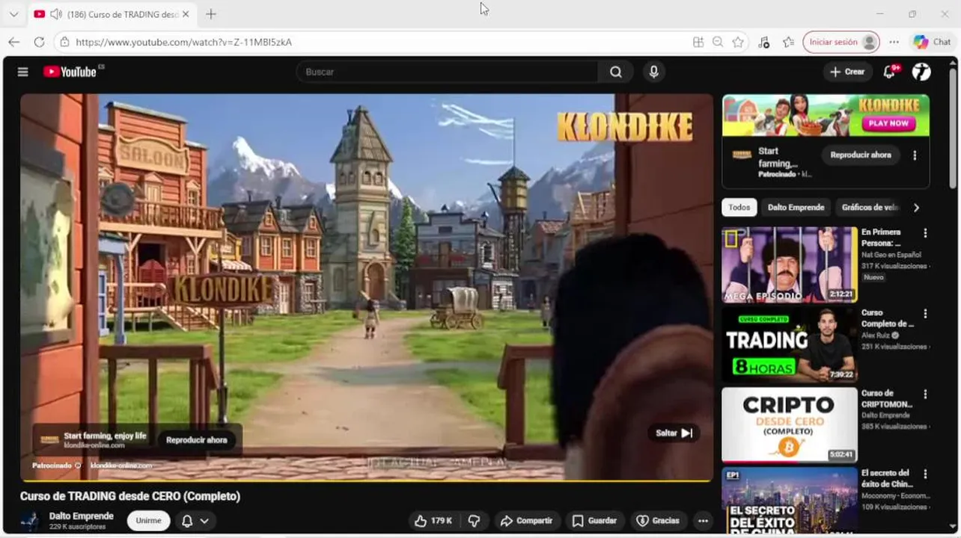Open options for Curso de CRIPTOMON video

tap(925, 394)
